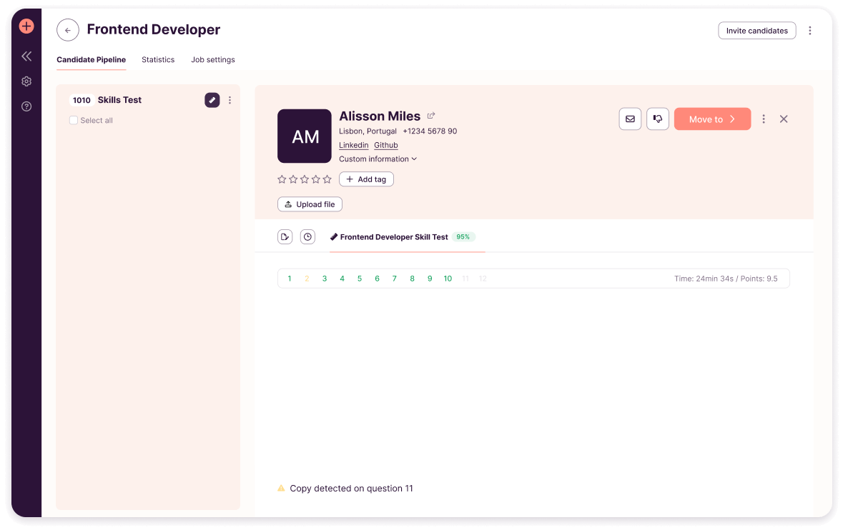Screen dimensions: 843x530
Task: Open help question mark icon
Action: (26, 106)
